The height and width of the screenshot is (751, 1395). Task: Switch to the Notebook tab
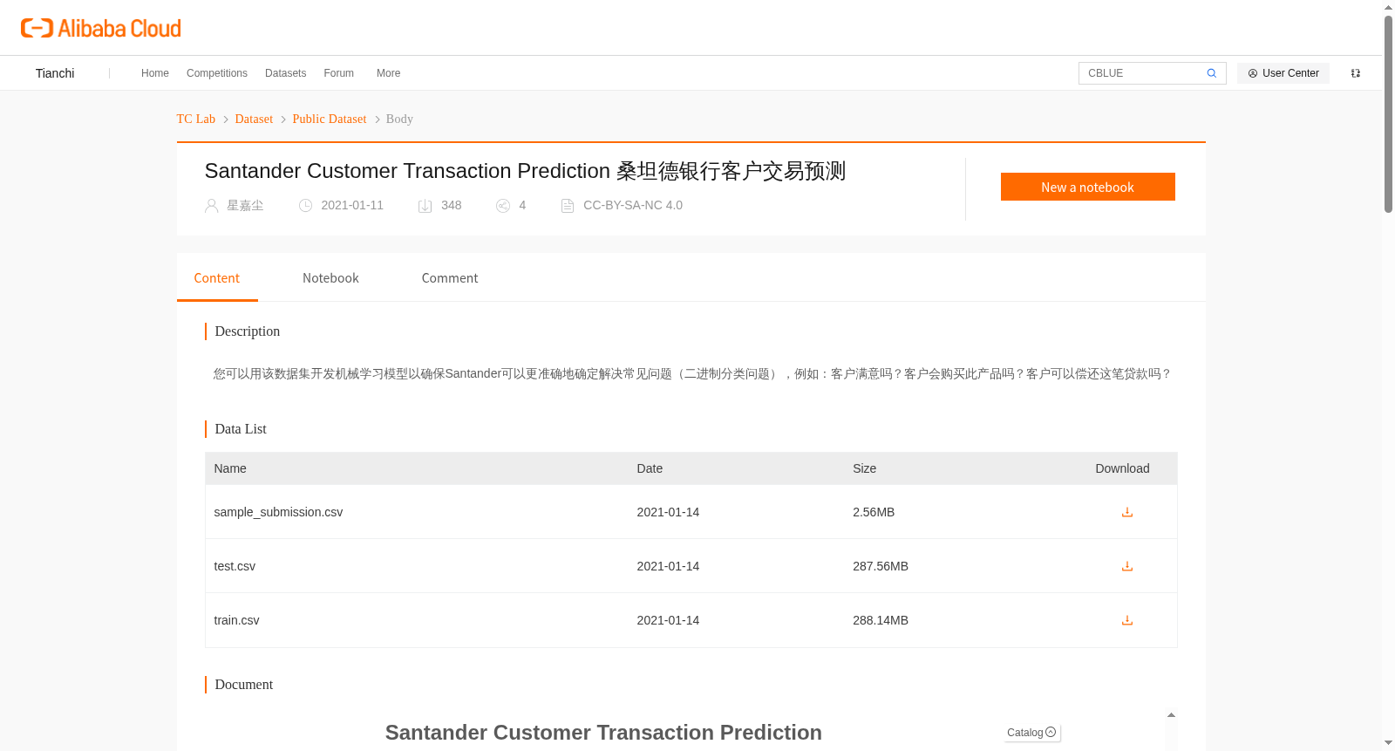[330, 278]
